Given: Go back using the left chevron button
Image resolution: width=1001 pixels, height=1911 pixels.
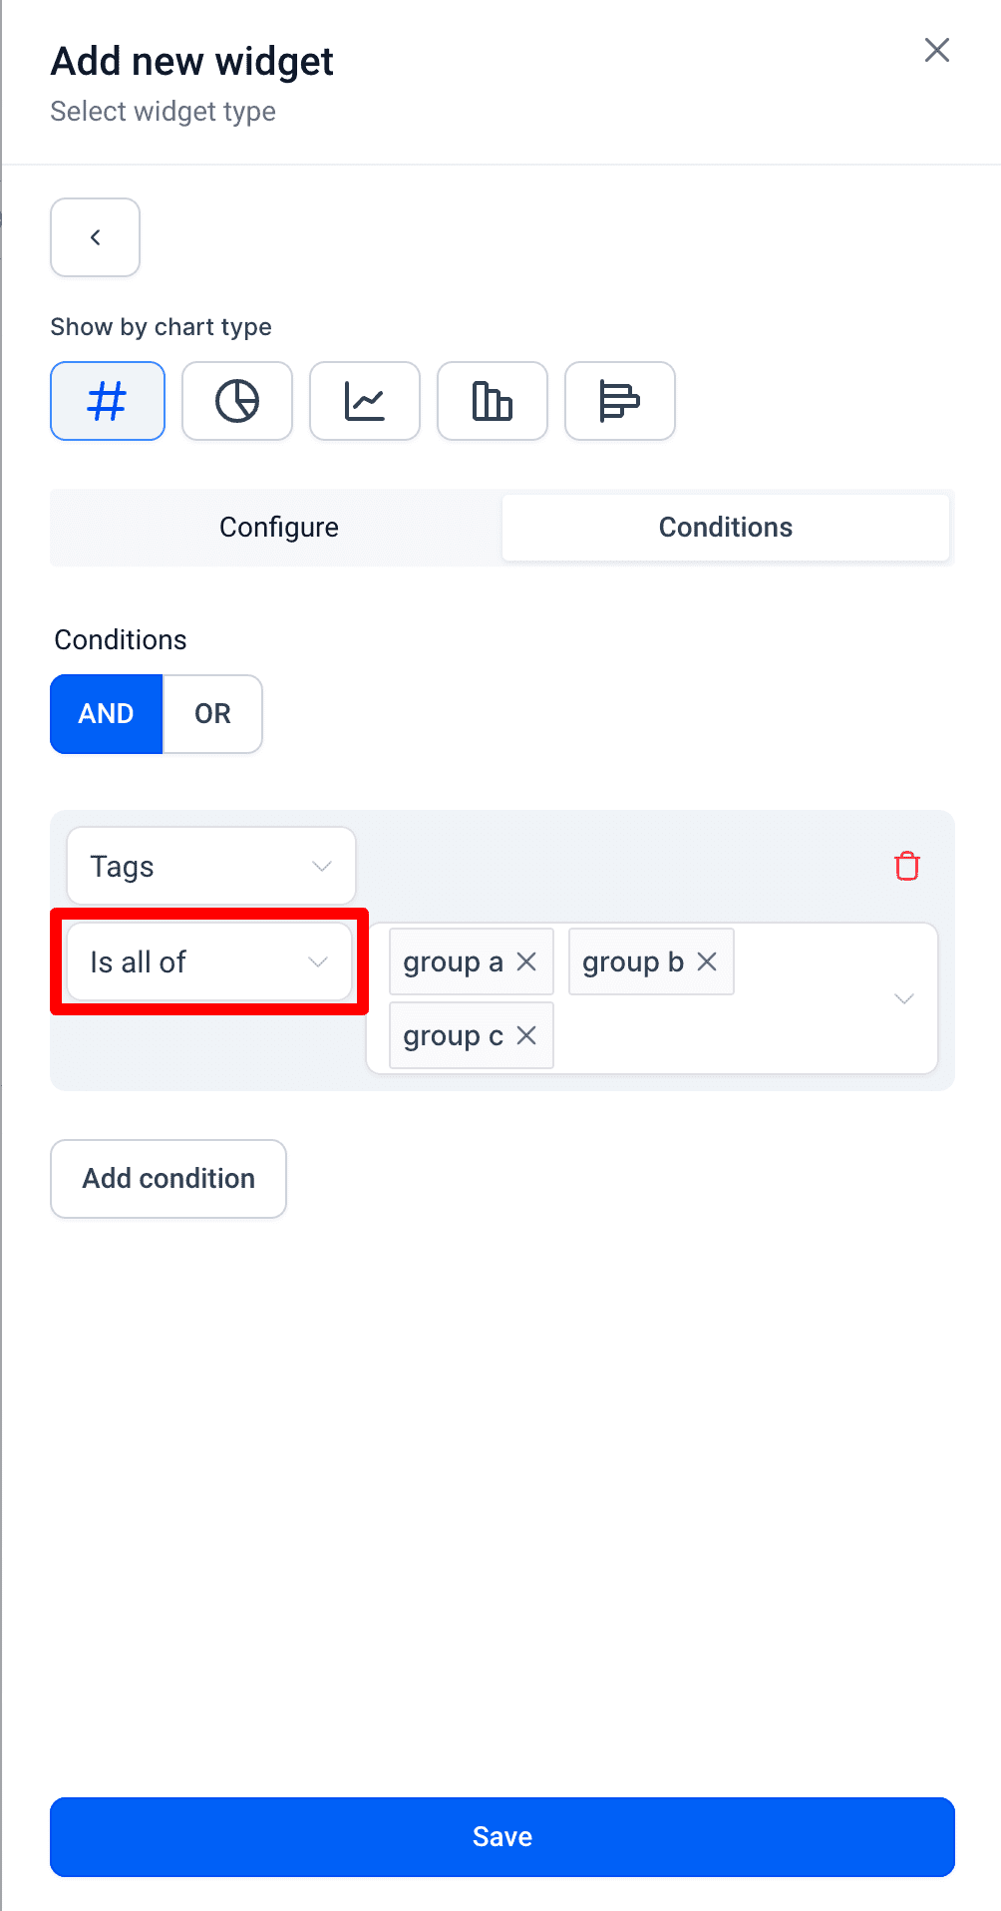Looking at the screenshot, I should click(x=96, y=237).
